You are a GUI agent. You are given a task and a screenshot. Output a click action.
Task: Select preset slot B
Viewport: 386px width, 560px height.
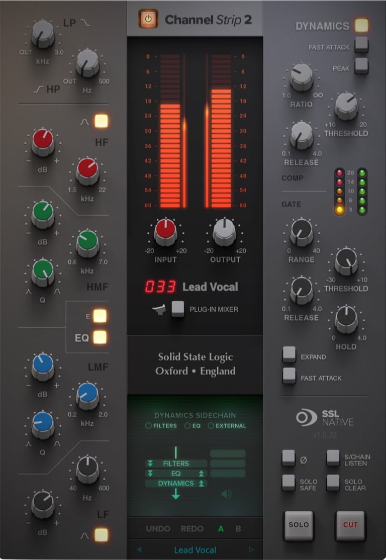point(238,528)
